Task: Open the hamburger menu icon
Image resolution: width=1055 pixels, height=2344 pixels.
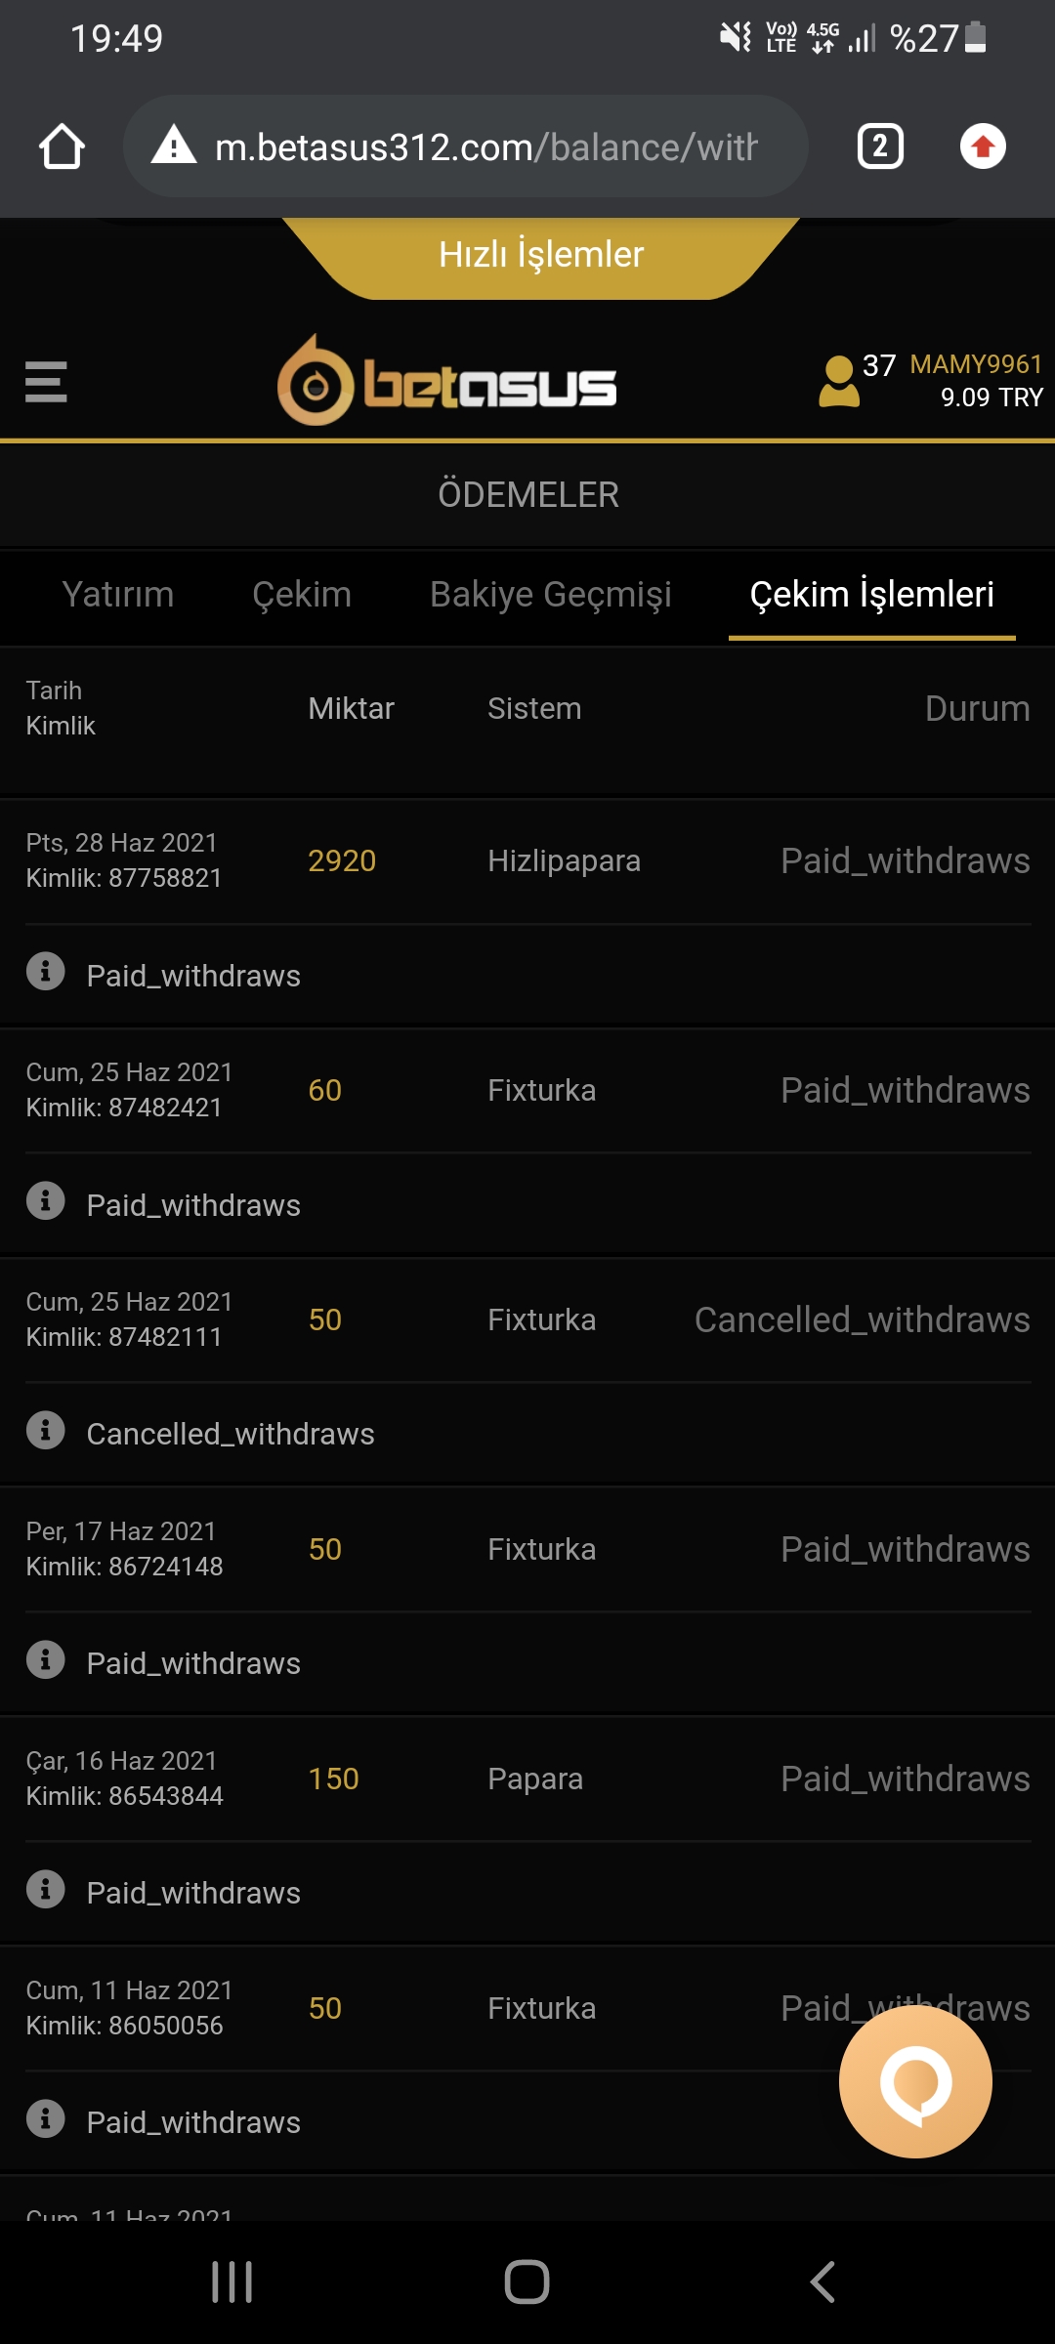Action: click(x=46, y=382)
